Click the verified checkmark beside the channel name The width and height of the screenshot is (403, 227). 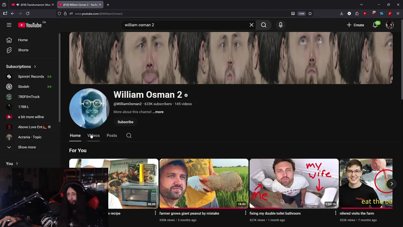(186, 95)
